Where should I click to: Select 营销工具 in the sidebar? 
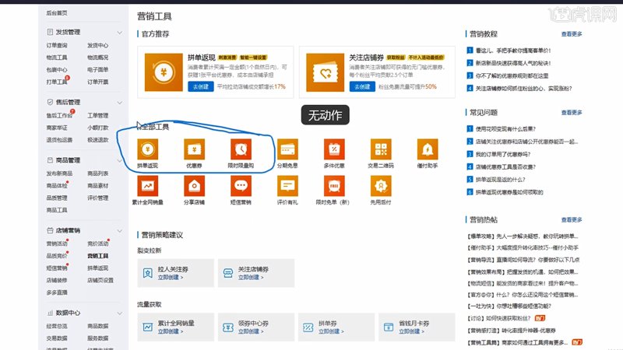98,256
